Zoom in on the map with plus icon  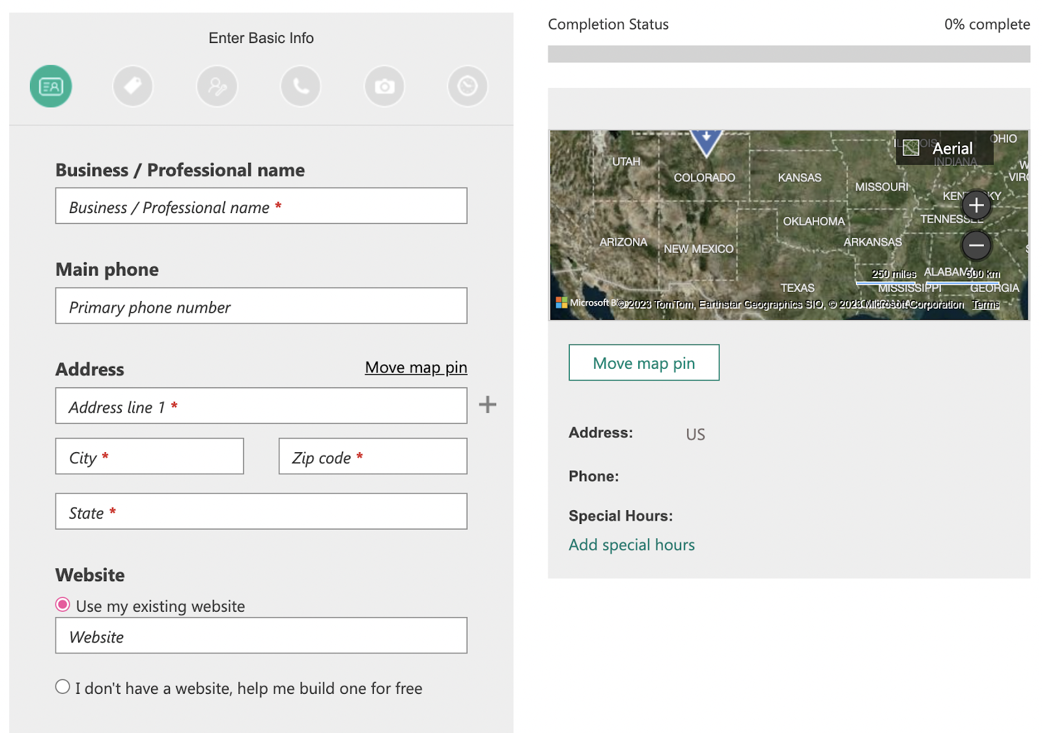pyautogui.click(x=976, y=205)
